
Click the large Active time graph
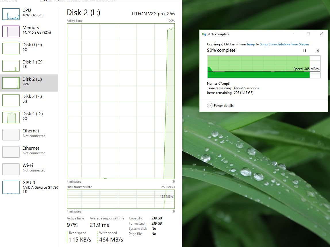(x=121, y=101)
